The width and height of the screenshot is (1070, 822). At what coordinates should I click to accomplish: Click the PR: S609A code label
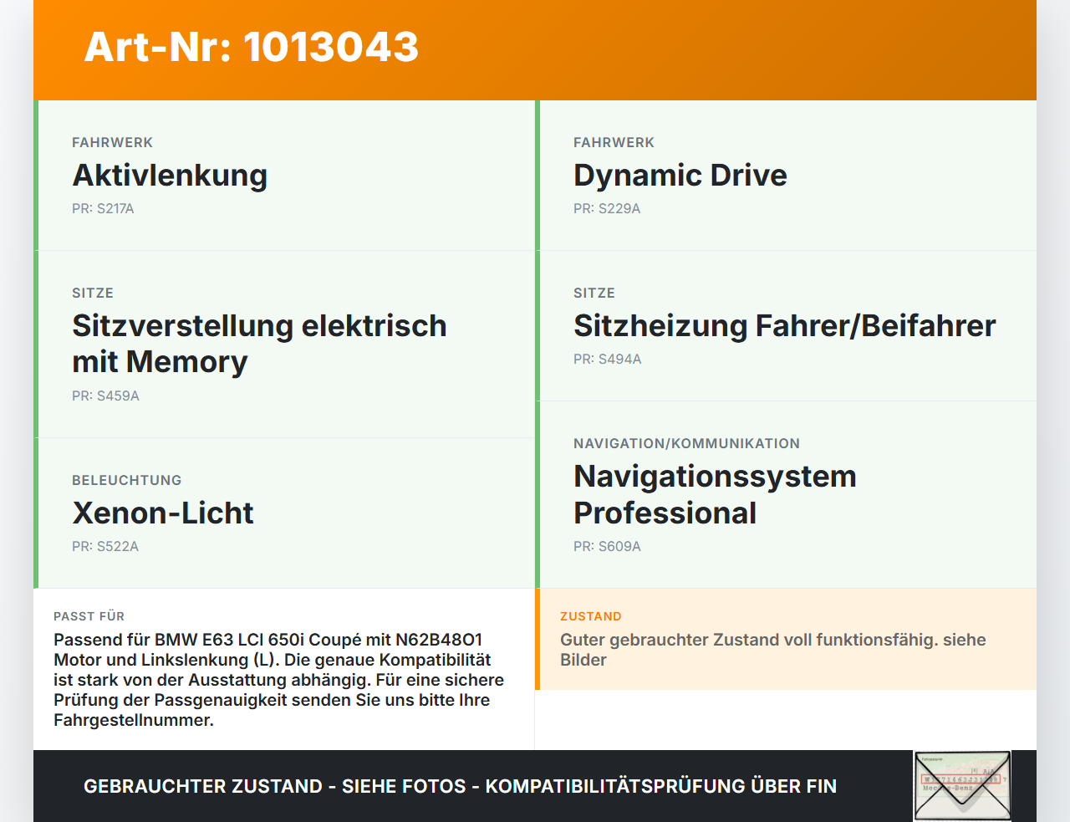607,546
